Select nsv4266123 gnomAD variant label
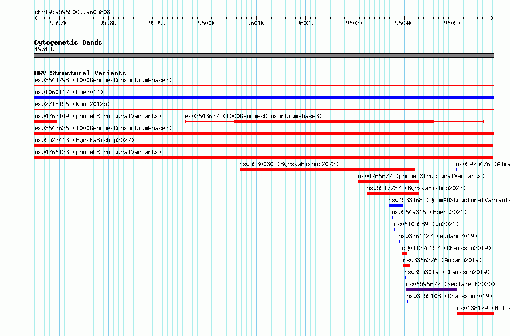Screen dimensions: 510x336 [x=98, y=152]
